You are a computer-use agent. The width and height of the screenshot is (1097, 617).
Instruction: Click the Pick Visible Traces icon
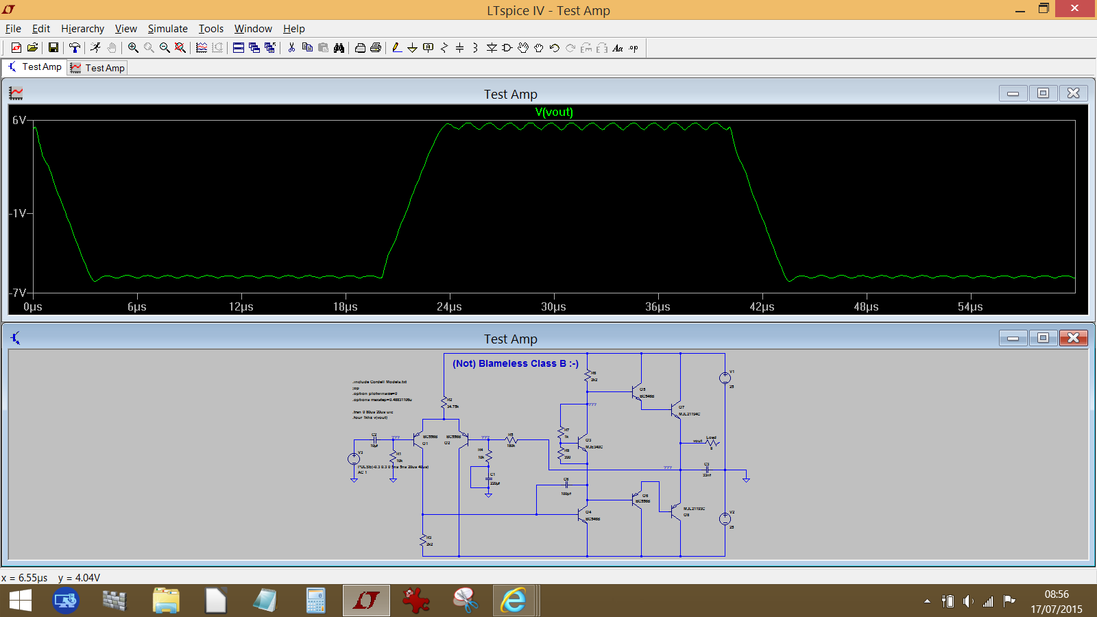[x=202, y=47]
